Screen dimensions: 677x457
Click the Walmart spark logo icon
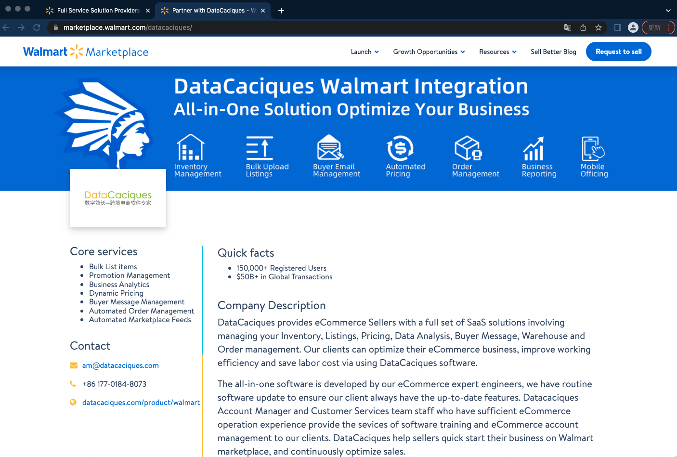[x=77, y=52]
